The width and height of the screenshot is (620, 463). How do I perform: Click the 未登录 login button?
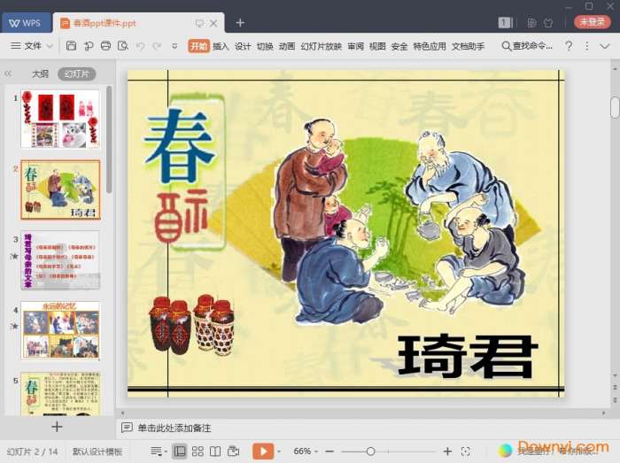point(592,22)
